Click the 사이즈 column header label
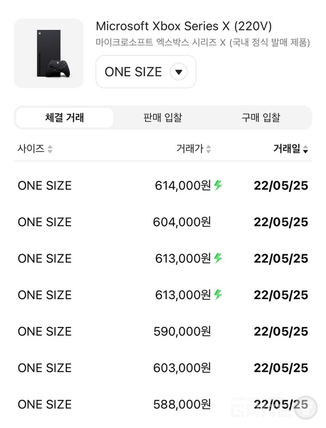The width and height of the screenshot is (326, 428). (x=31, y=149)
